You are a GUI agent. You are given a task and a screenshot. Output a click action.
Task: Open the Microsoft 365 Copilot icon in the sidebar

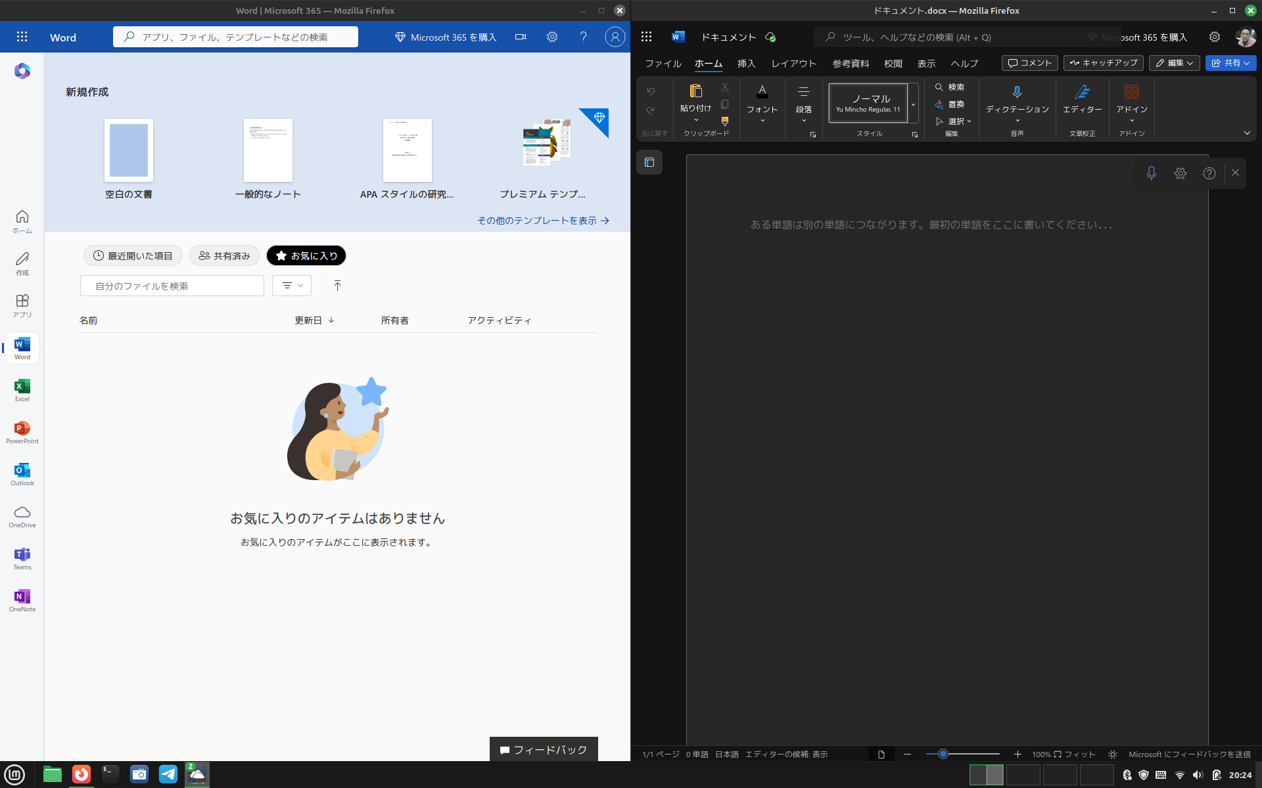click(x=22, y=71)
